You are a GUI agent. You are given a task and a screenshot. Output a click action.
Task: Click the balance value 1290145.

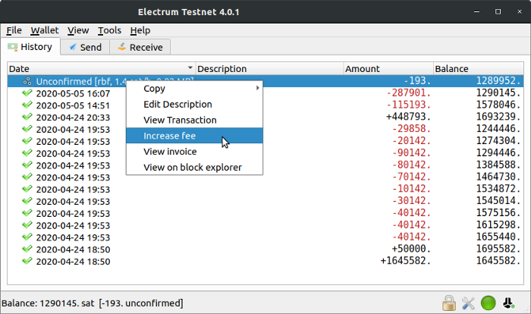pyautogui.click(x=498, y=93)
